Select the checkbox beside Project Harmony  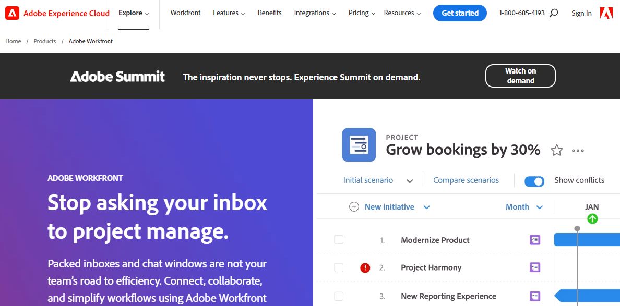[339, 267]
